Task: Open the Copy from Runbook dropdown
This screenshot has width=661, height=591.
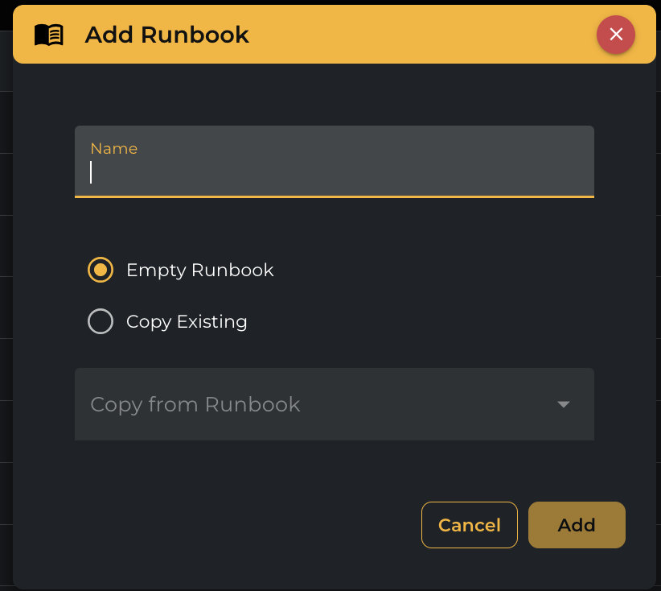Action: pos(334,404)
